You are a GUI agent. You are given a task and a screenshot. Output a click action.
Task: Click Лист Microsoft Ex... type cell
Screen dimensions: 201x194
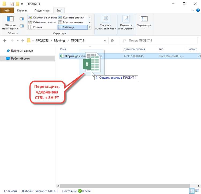pos(171,56)
